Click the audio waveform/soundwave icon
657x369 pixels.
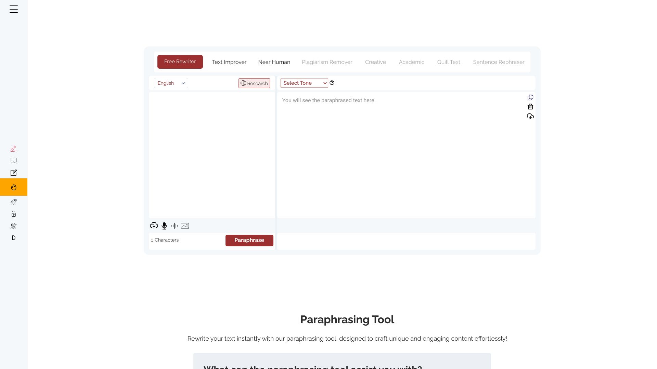pos(174,225)
